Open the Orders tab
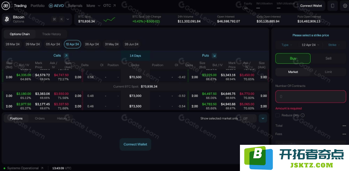349x171 pixels. (x=40, y=119)
